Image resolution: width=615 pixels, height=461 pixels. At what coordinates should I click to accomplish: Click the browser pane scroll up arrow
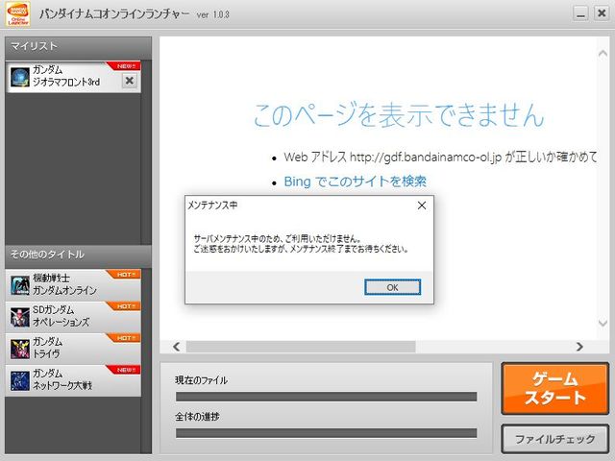tap(603, 54)
